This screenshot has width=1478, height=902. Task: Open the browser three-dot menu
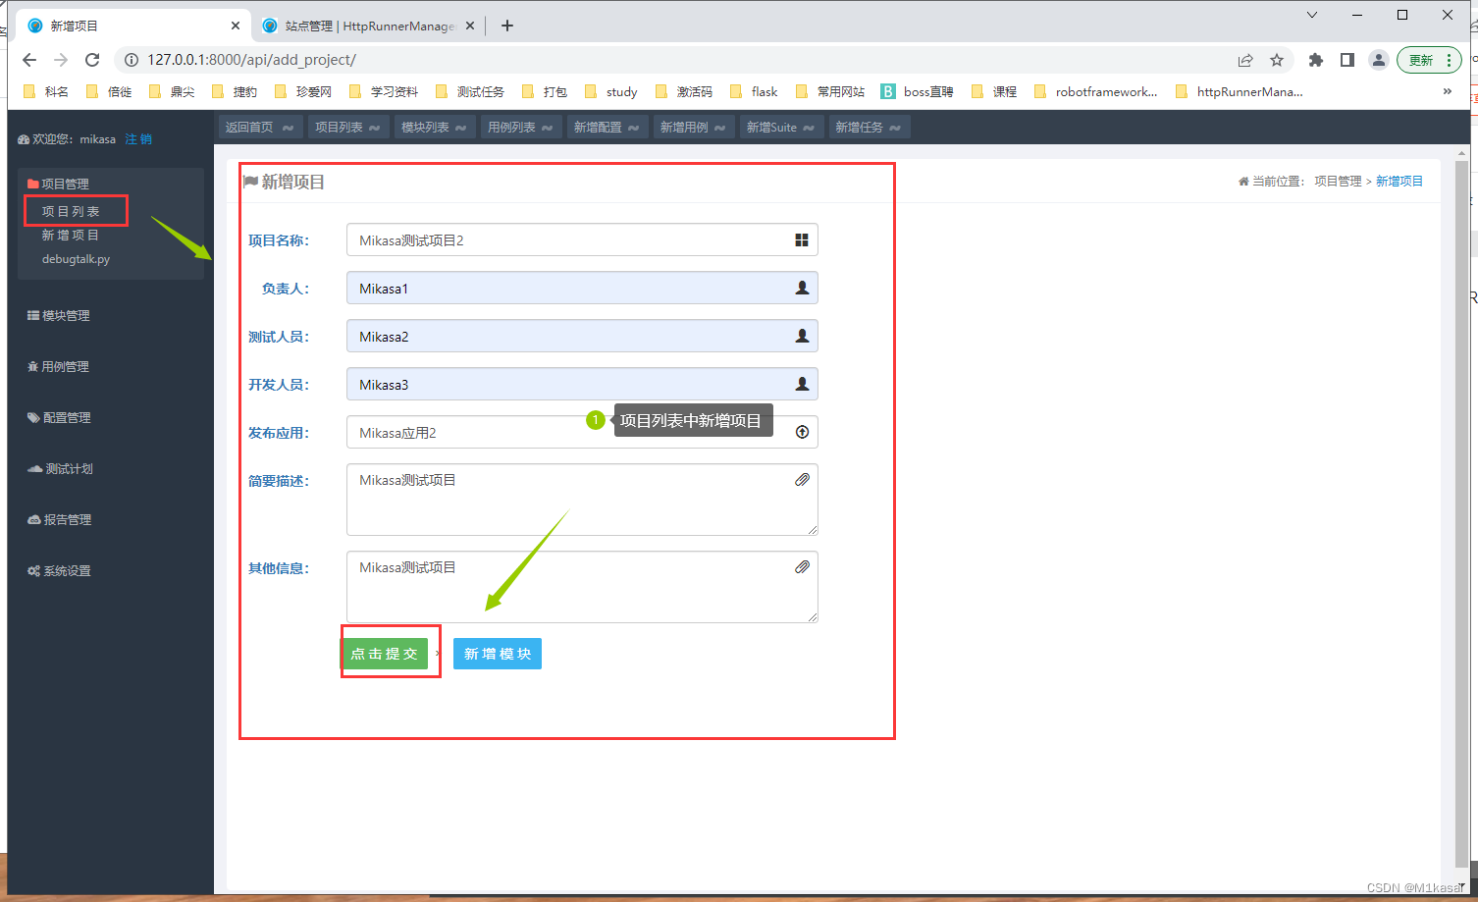1450,60
